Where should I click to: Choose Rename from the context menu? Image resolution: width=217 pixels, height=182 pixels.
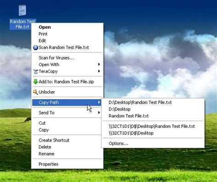point(67,154)
